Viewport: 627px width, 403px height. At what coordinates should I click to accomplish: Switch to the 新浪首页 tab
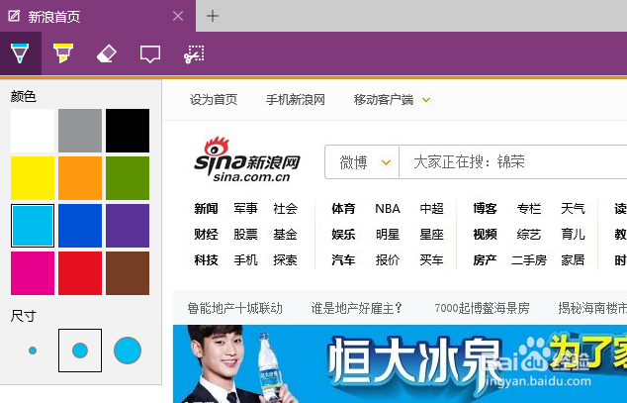pos(98,16)
